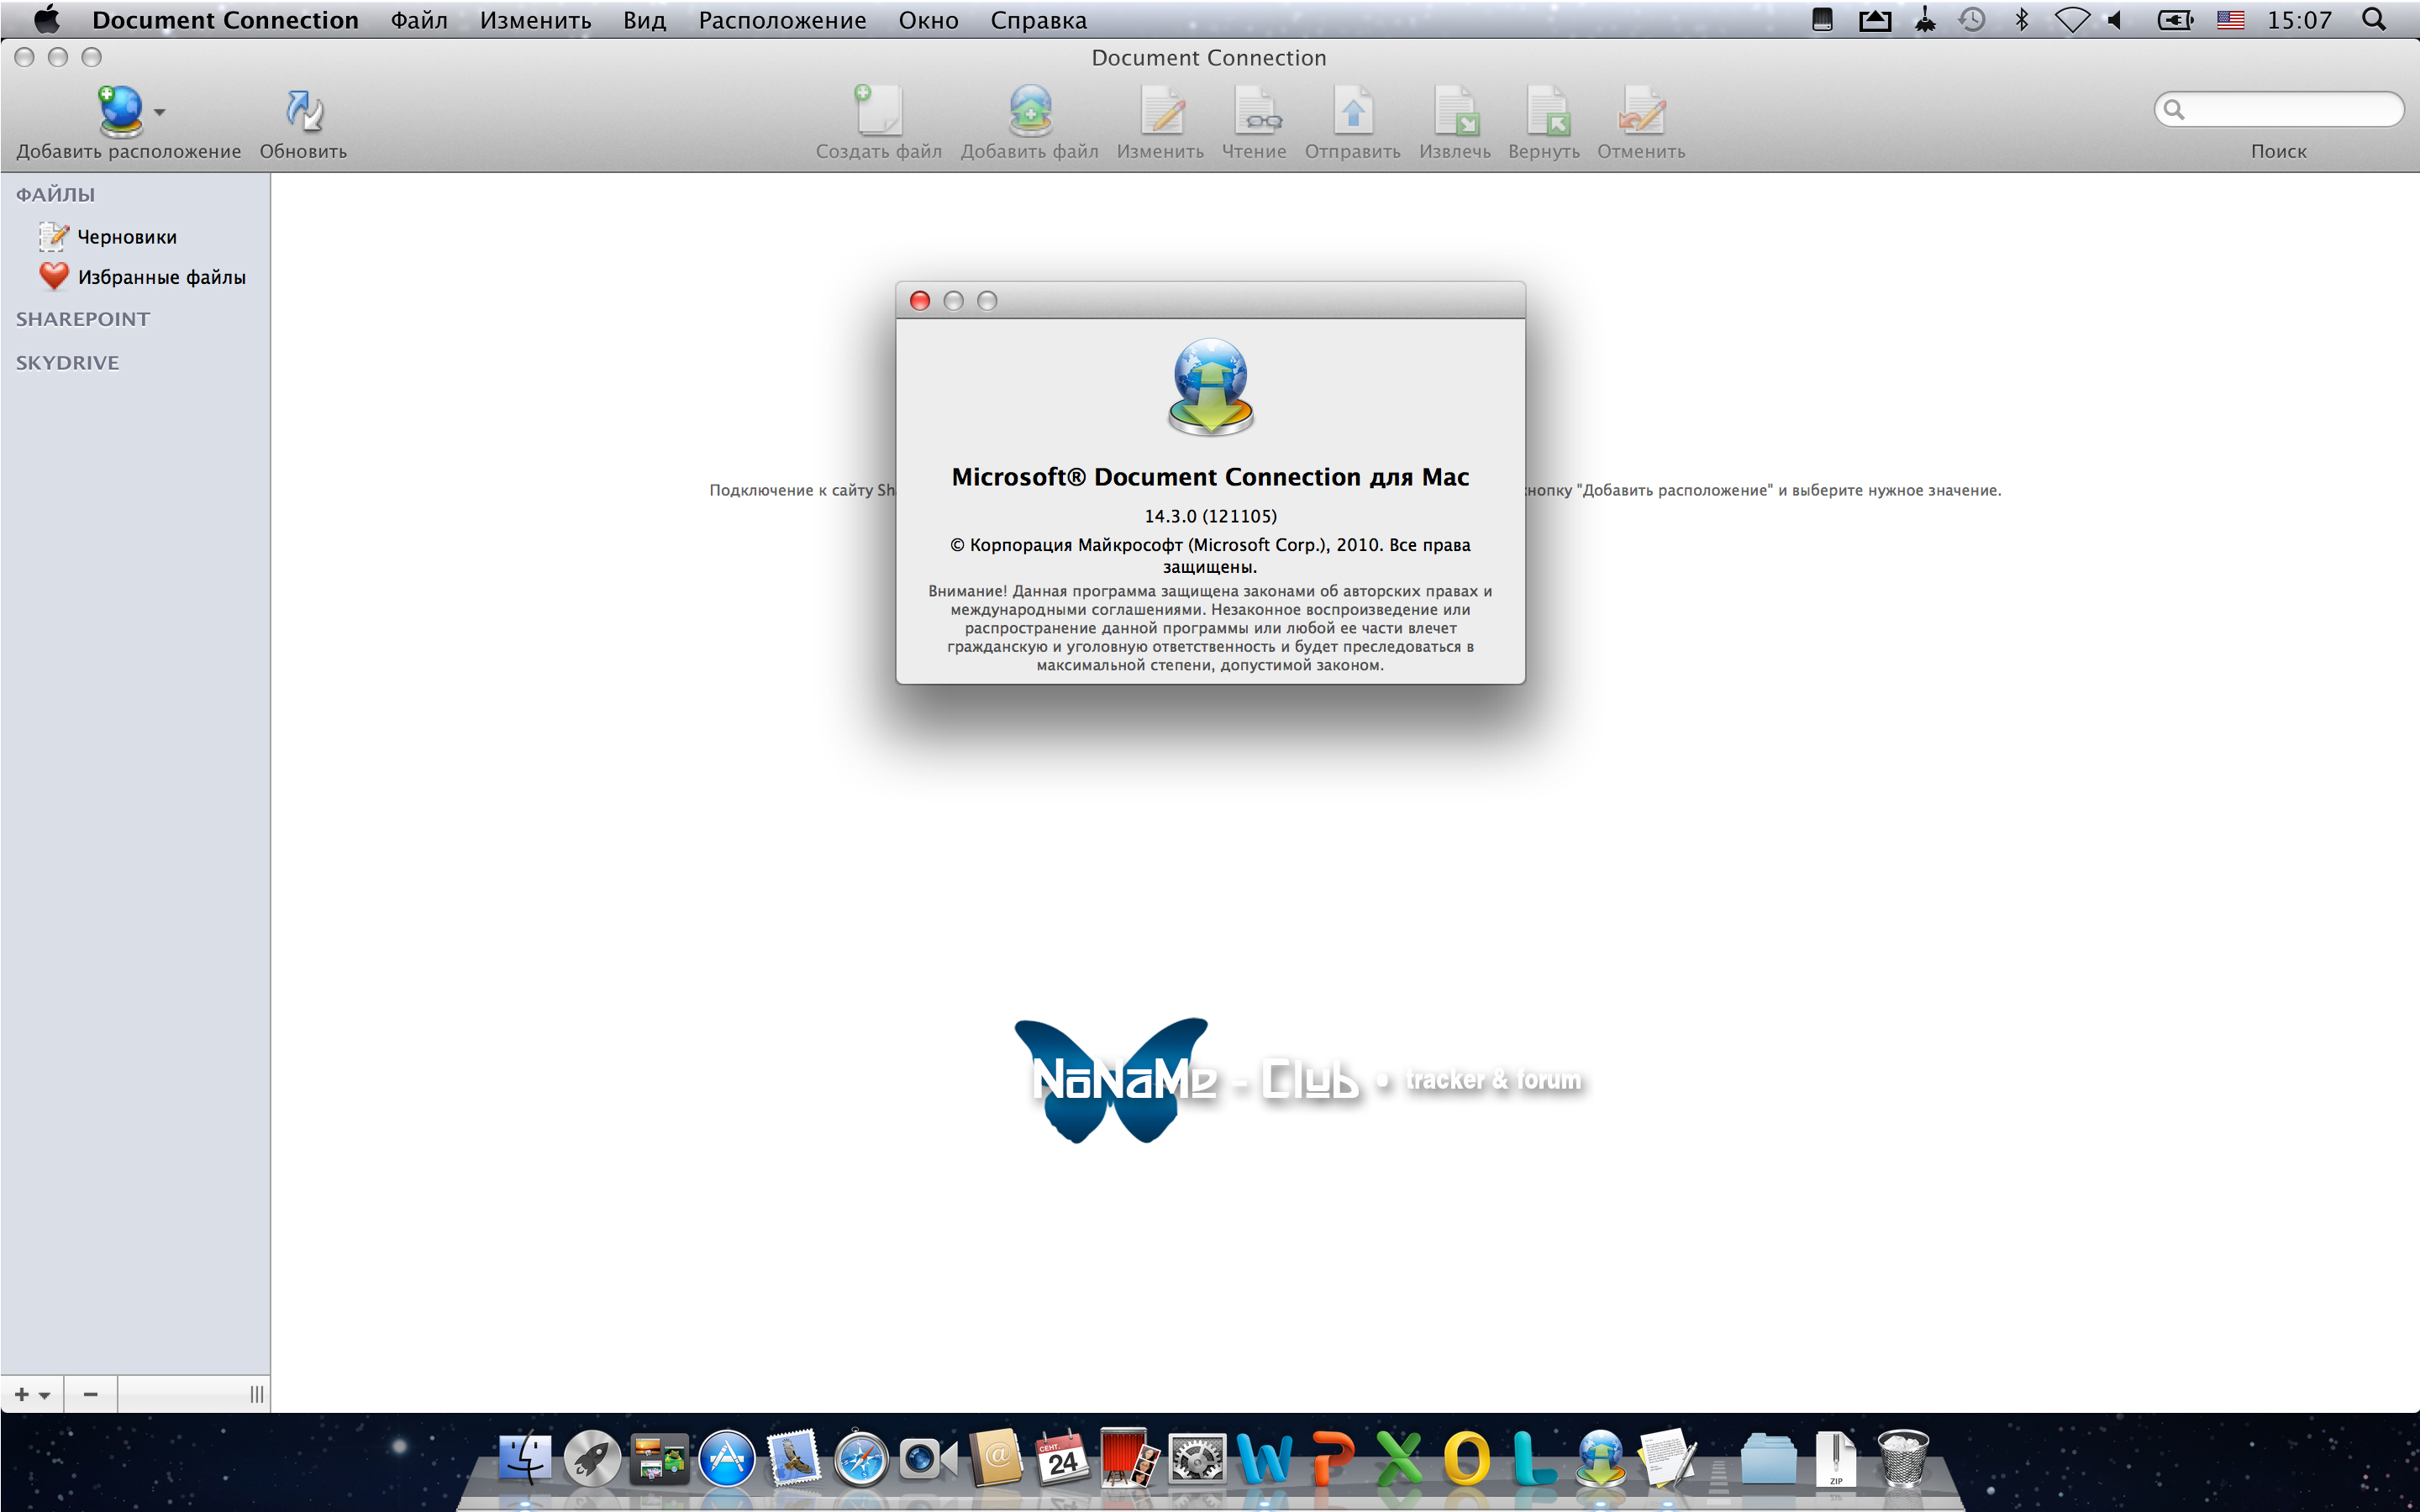Click the AirPlay display menu bar icon

[x=1875, y=19]
